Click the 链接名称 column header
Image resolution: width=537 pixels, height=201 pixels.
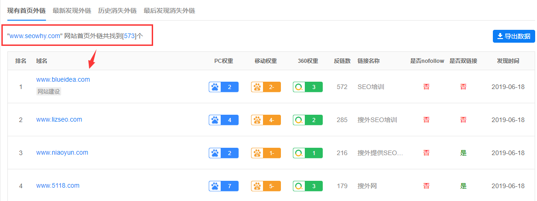(x=369, y=61)
